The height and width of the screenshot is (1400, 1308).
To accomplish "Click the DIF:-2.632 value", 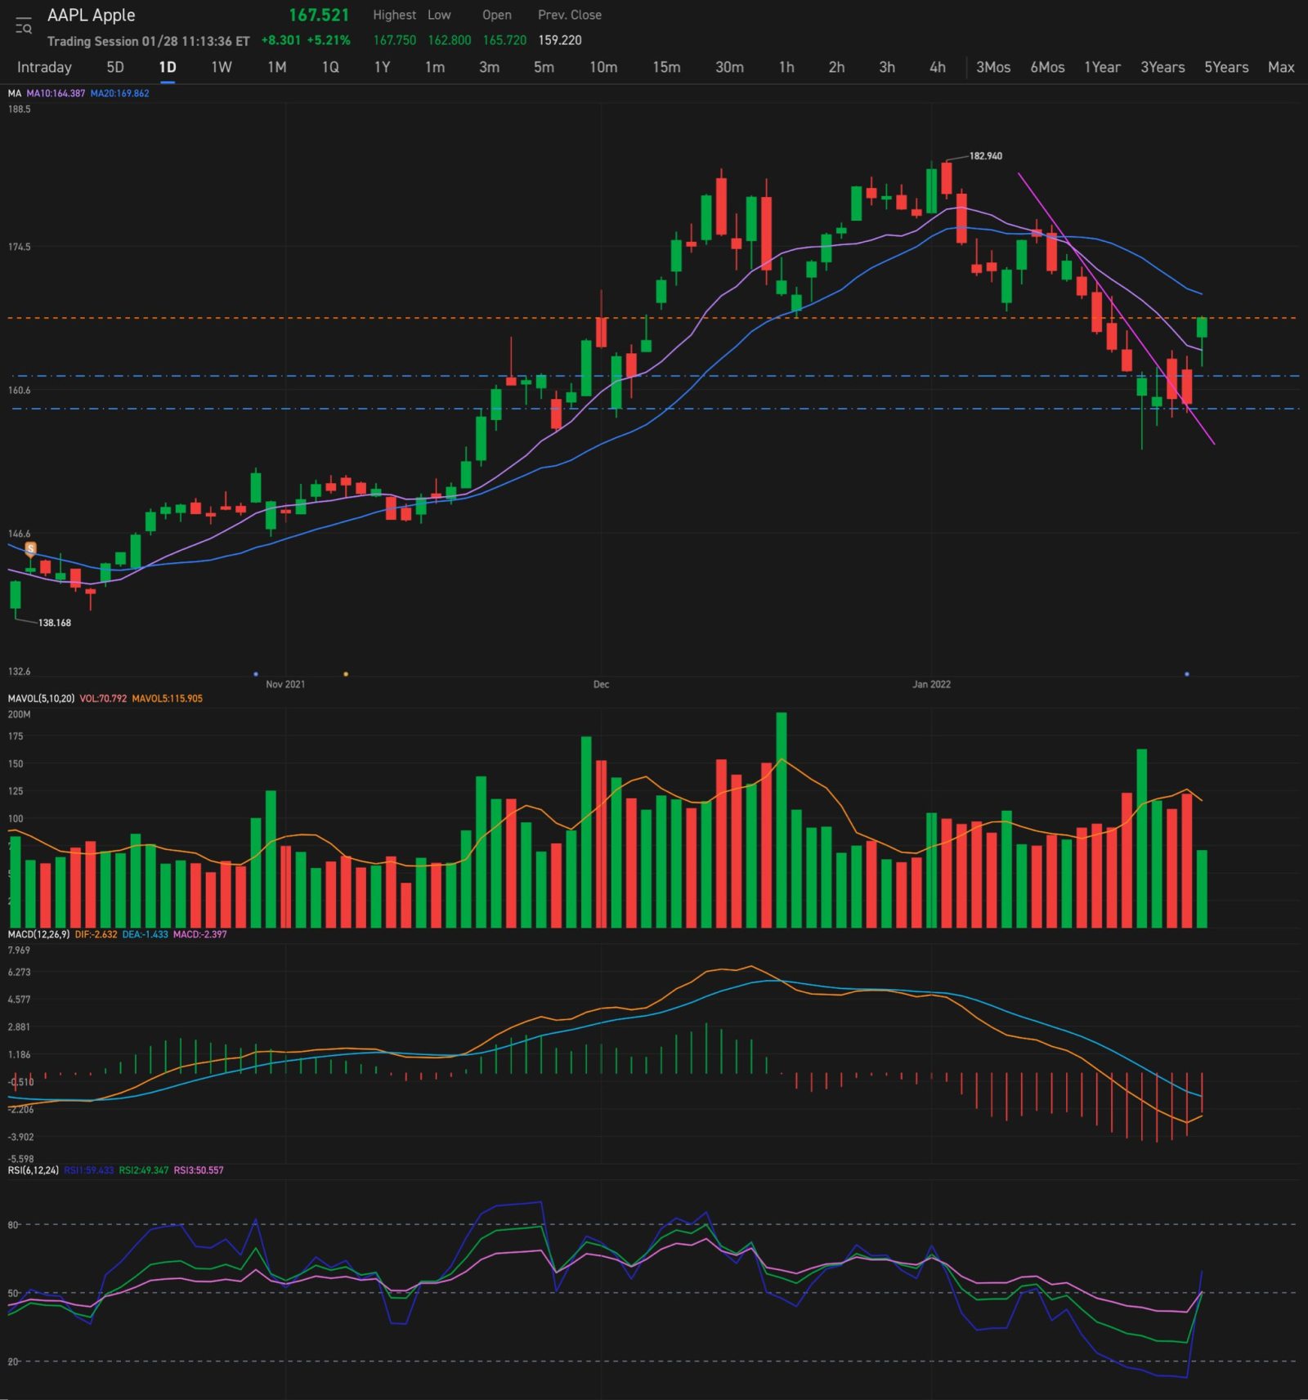I will click(96, 934).
